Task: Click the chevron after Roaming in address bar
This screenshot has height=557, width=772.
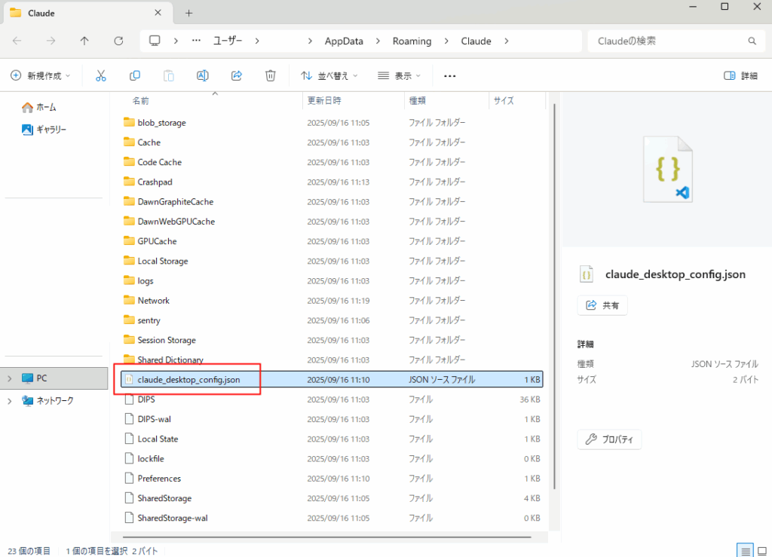Action: (x=446, y=41)
